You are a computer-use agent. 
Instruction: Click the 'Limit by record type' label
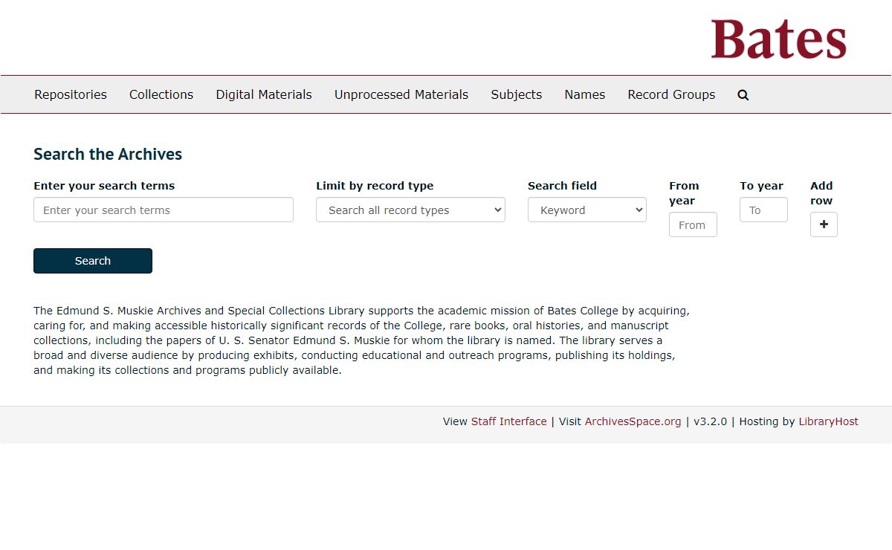[x=375, y=186]
